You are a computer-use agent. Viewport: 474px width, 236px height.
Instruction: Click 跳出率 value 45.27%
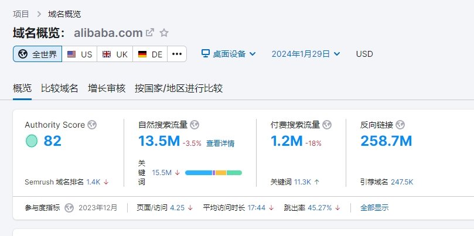[x=320, y=207]
